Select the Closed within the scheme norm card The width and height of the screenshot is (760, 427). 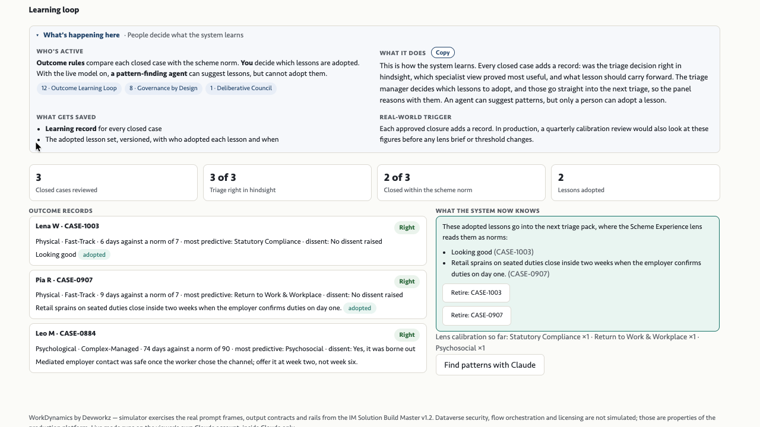pos(461,183)
